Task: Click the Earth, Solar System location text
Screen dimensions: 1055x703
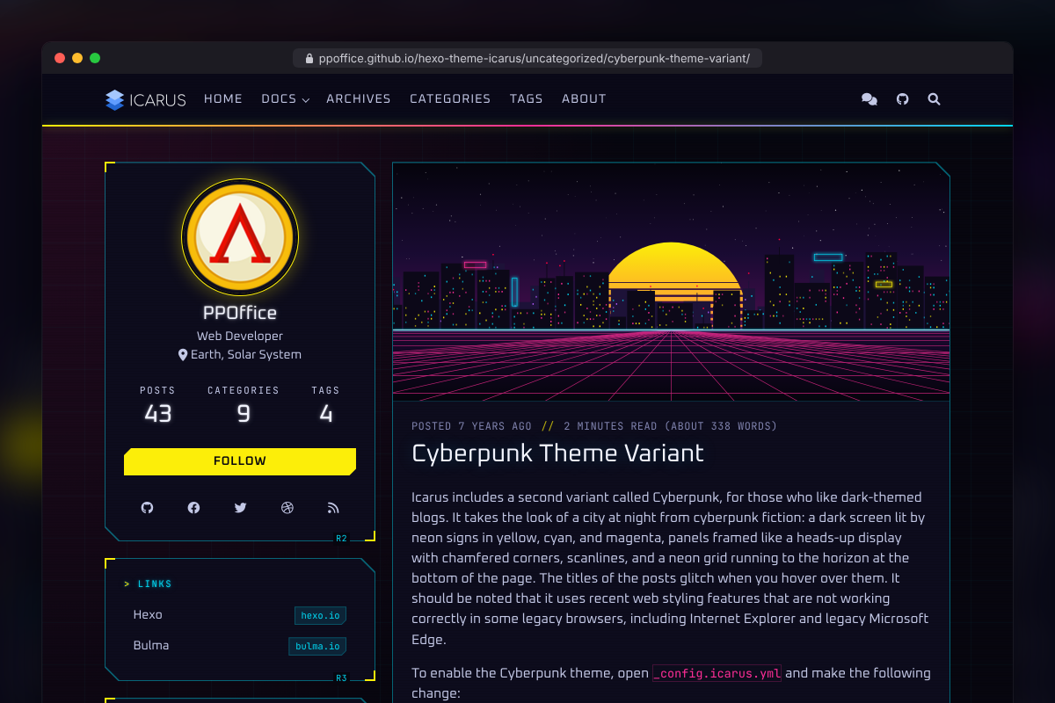Action: click(246, 355)
